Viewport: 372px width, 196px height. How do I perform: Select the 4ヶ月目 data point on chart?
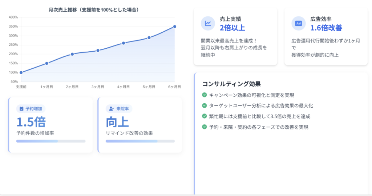(x=124, y=43)
